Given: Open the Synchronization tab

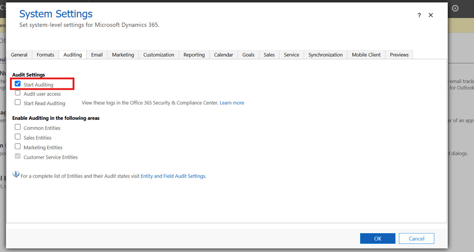Looking at the screenshot, I should click(x=325, y=55).
